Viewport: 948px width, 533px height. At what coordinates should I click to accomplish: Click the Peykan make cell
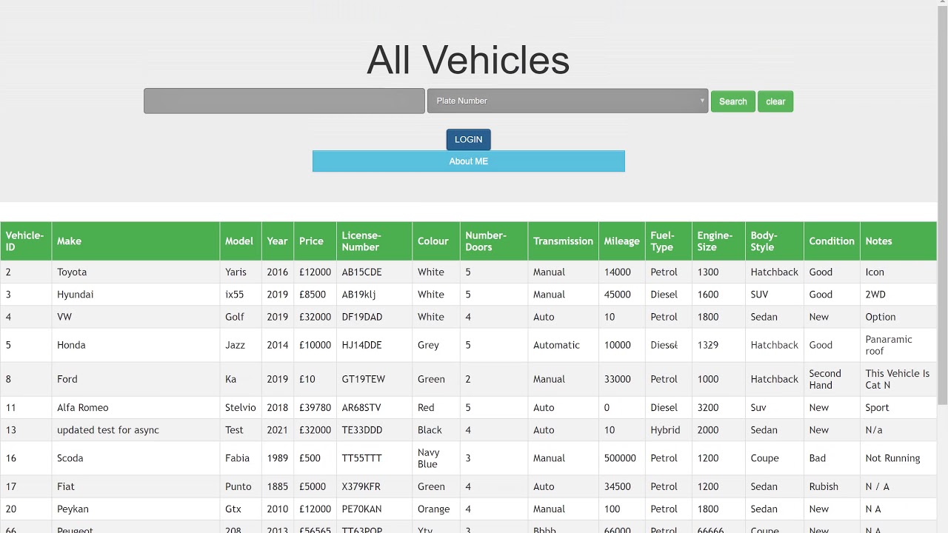(x=136, y=509)
